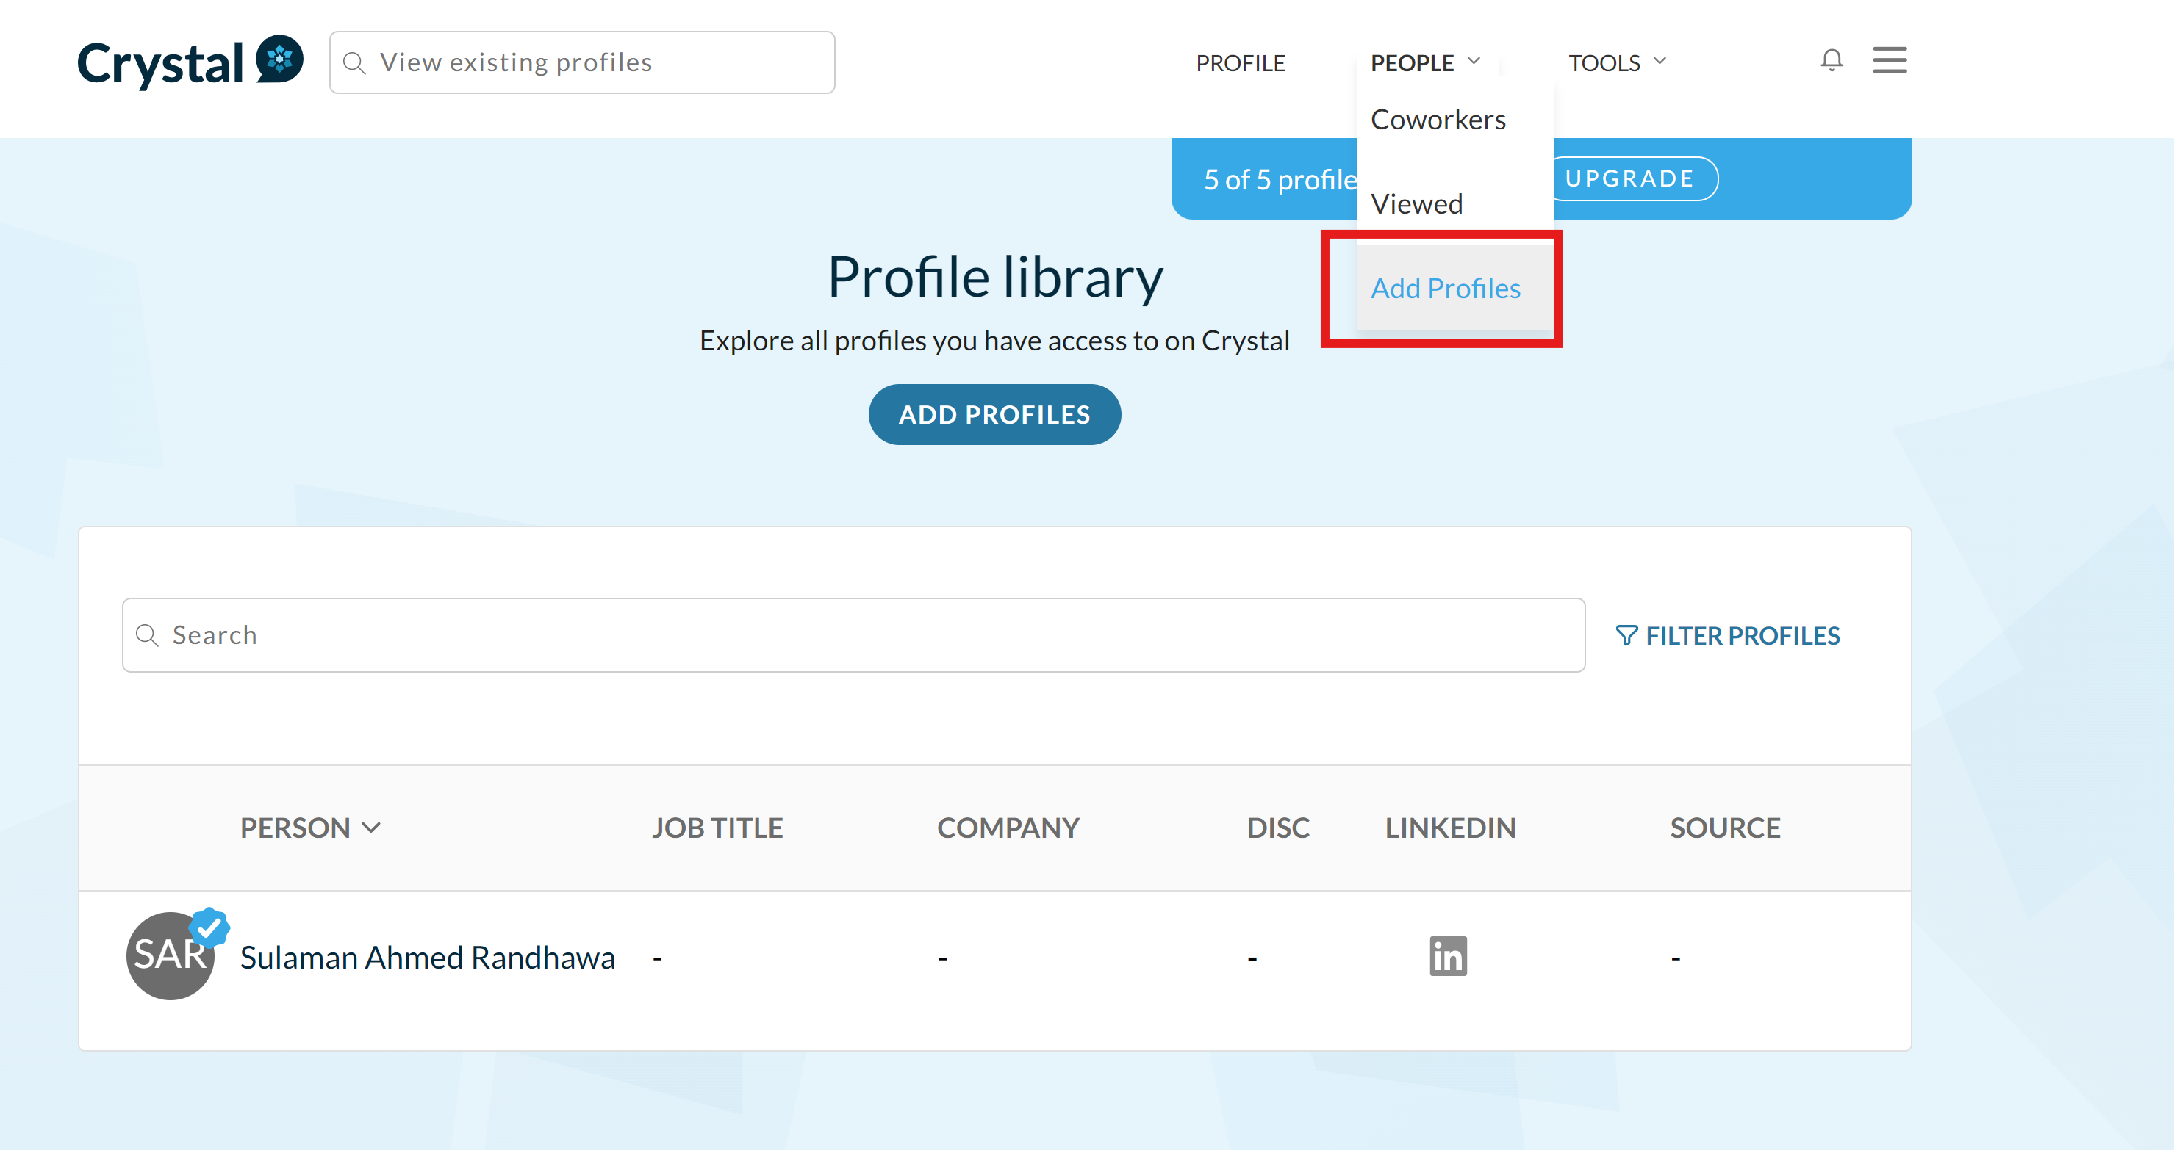Screen dimensions: 2174x1150
Task: Click FILTER PROFILES link
Action: (1742, 636)
